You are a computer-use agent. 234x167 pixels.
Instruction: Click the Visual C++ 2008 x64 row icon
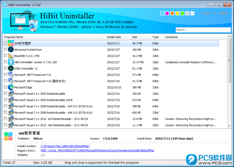(11, 106)
